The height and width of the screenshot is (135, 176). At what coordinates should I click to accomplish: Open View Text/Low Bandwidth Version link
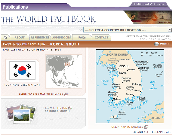(148, 36)
